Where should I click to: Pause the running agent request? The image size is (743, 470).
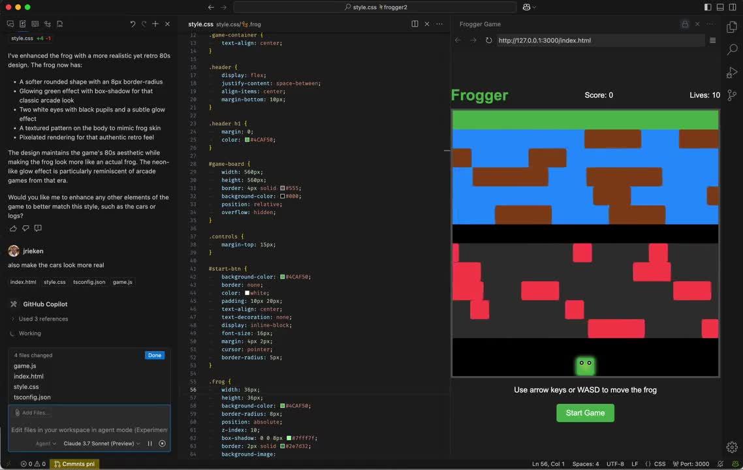pyautogui.click(x=150, y=443)
